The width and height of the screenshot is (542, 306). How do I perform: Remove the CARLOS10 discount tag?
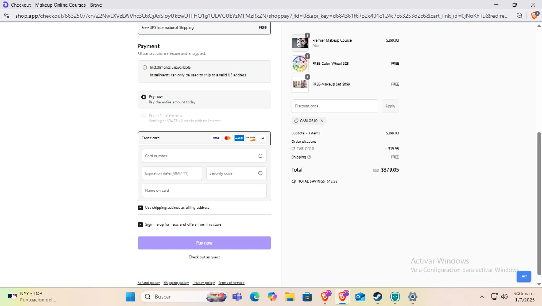322,121
